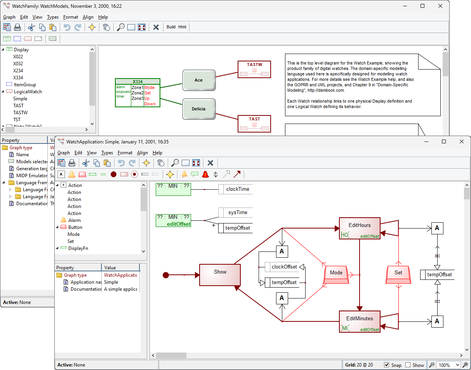Select the red Button widget tool

click(x=83, y=174)
